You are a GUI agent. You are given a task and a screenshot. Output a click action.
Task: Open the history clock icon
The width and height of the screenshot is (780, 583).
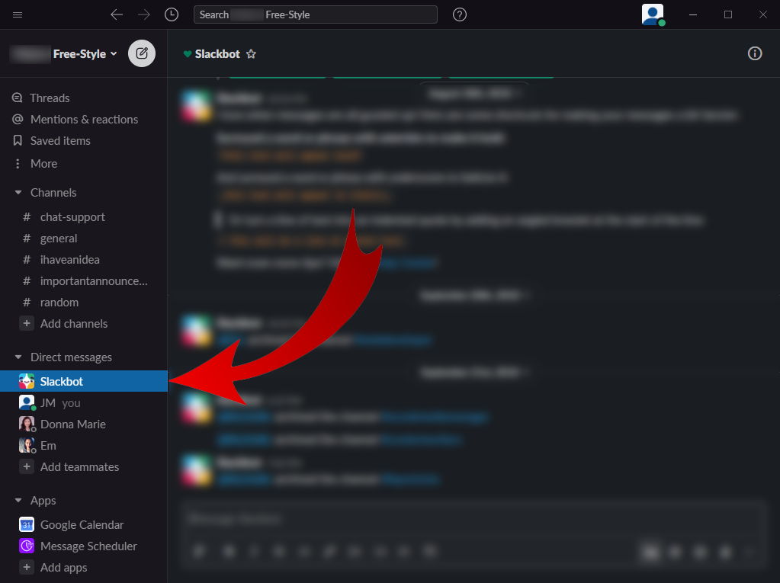pos(171,15)
